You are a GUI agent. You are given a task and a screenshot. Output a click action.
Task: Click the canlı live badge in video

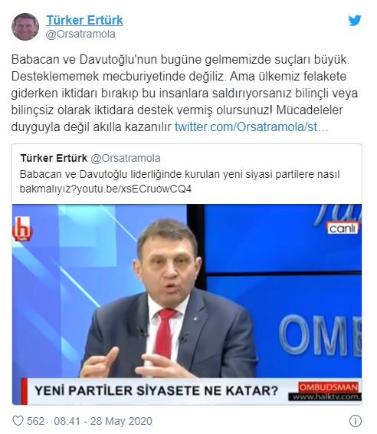[x=343, y=228]
